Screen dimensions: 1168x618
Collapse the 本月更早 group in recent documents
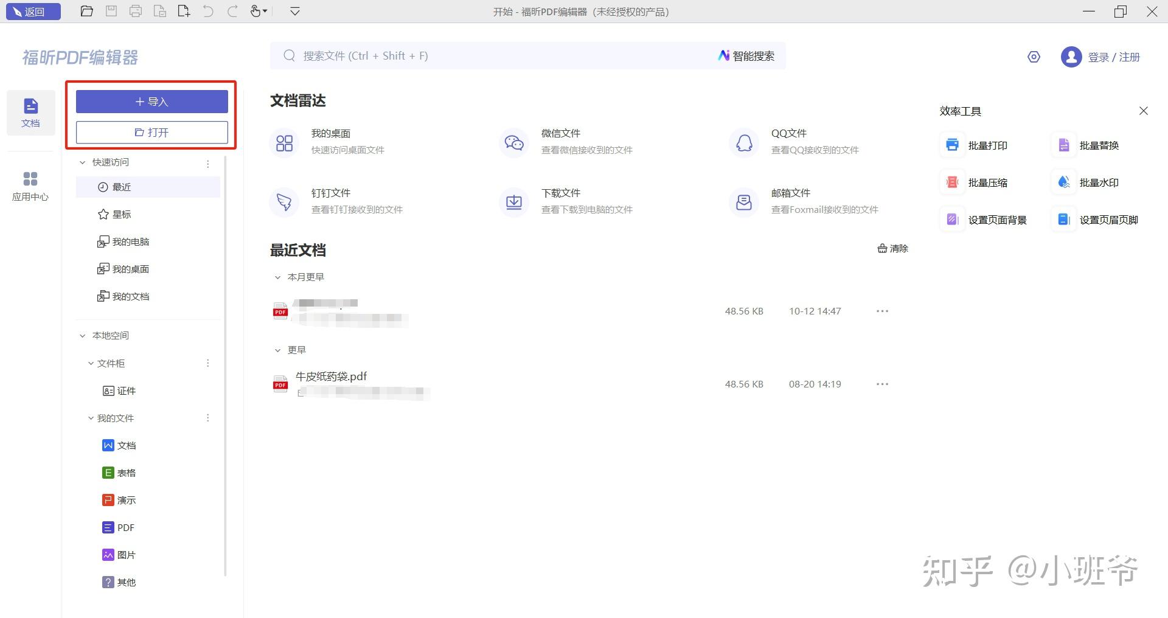278,277
